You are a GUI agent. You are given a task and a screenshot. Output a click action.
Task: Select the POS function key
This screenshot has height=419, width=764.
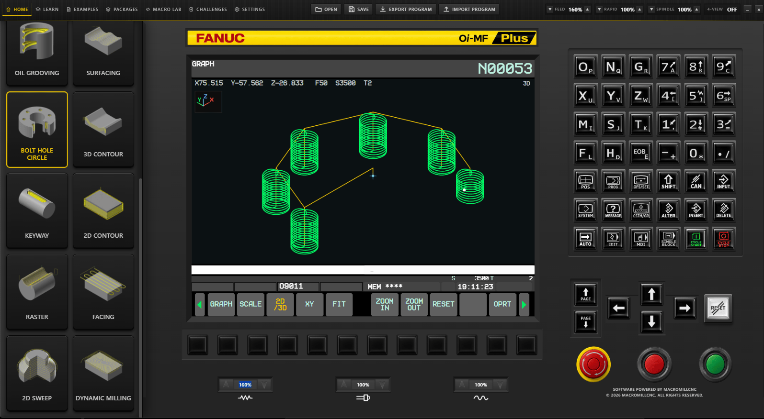(585, 181)
